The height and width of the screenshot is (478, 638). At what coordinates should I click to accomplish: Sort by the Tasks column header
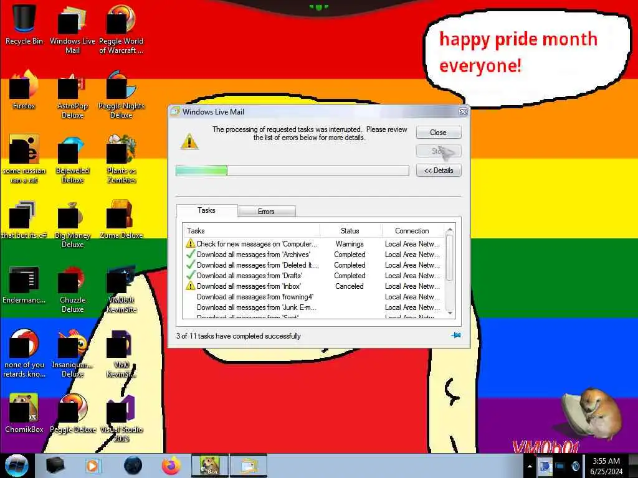point(252,230)
